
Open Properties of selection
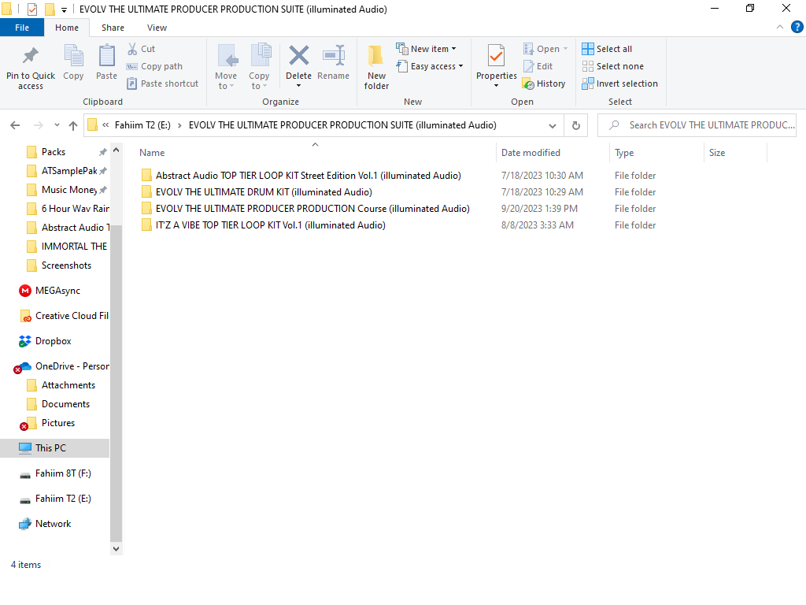coord(496,67)
